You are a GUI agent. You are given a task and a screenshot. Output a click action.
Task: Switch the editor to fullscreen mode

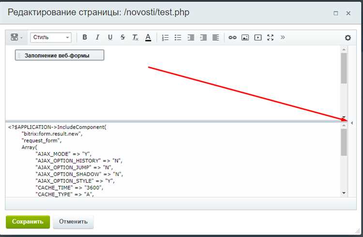271,37
